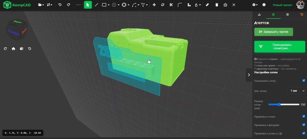Click the Верх face on view cube
This screenshot has width=307, height=139.
coord(17,22)
